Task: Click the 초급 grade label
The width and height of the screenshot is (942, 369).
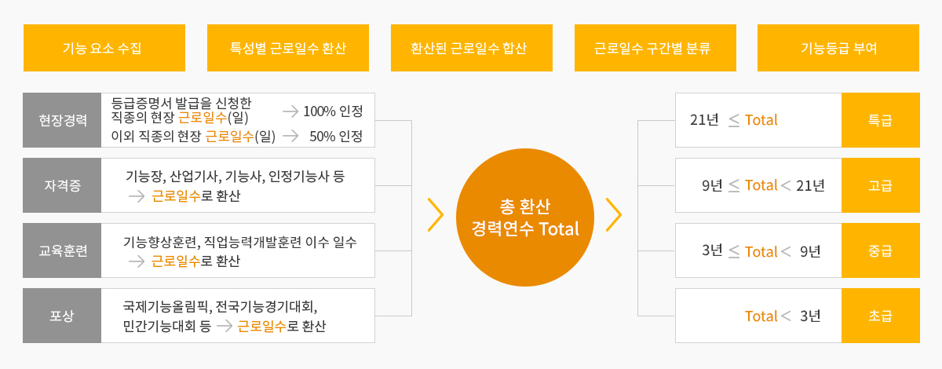Action: (880, 316)
